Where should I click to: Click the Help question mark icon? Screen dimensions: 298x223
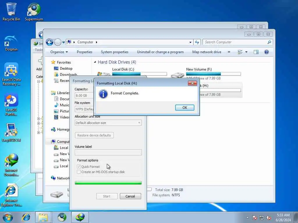click(267, 52)
